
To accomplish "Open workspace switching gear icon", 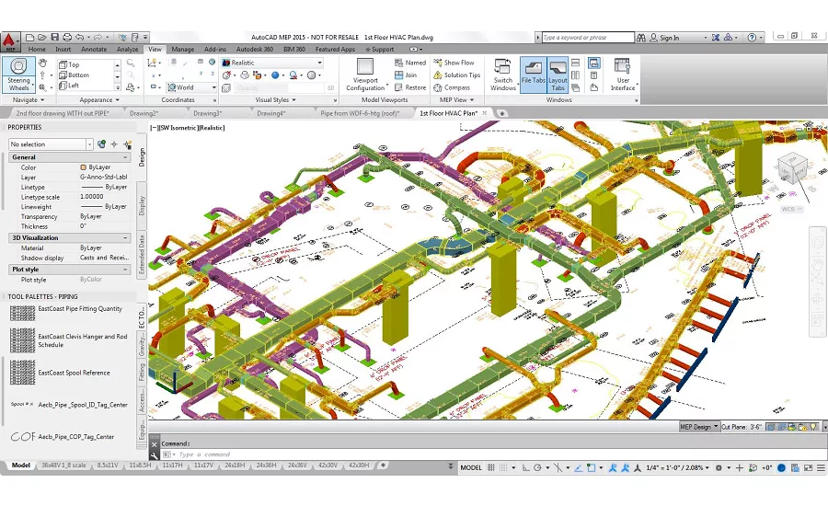I will point(719,468).
